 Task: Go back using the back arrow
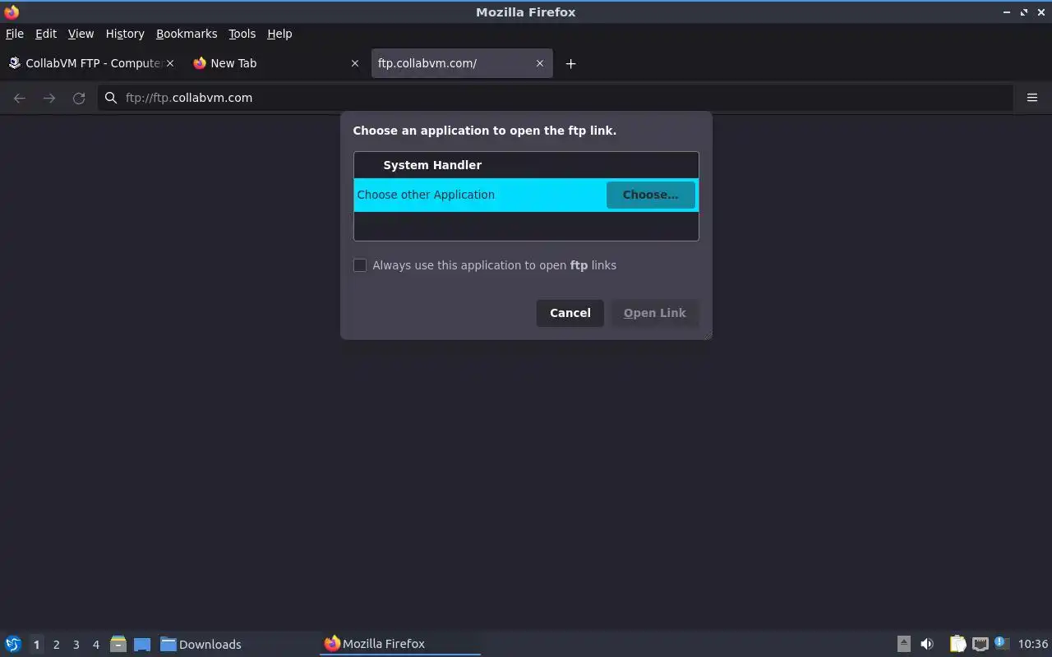coord(20,98)
